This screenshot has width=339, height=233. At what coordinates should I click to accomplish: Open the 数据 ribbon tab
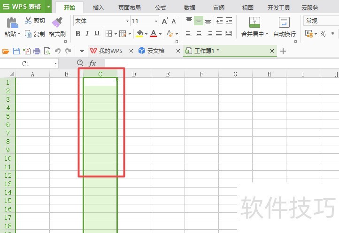(189, 8)
